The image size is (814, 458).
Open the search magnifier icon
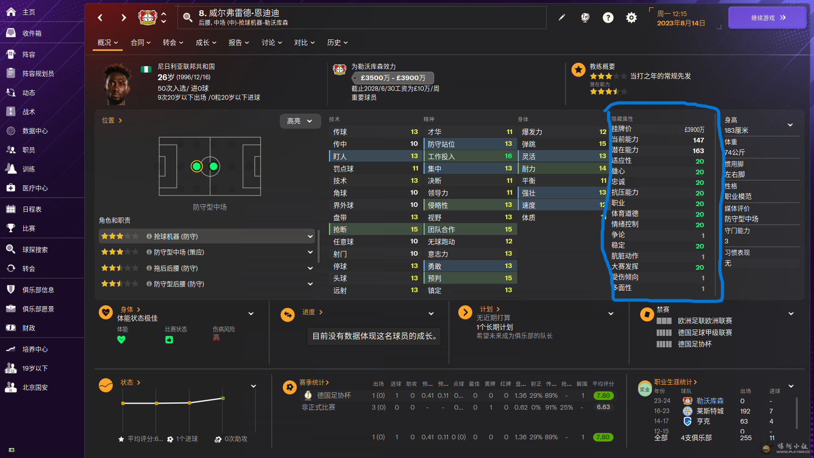pyautogui.click(x=187, y=17)
